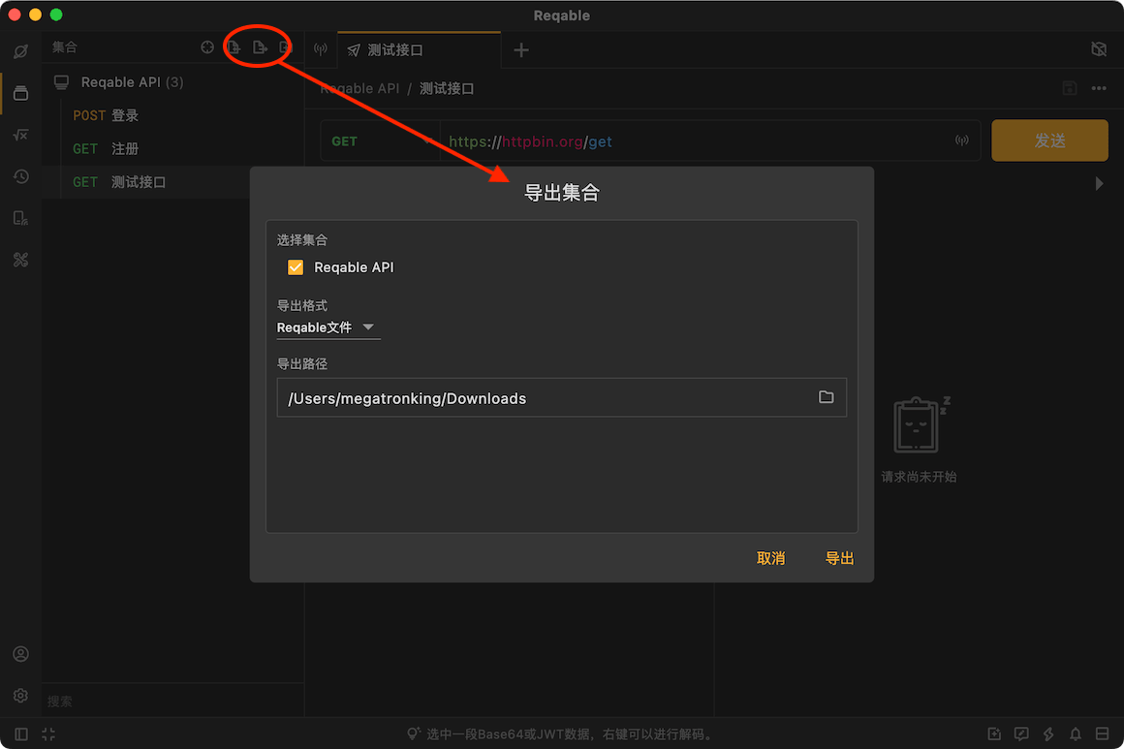Click the lightbulb tip icon in status bar

[414, 733]
